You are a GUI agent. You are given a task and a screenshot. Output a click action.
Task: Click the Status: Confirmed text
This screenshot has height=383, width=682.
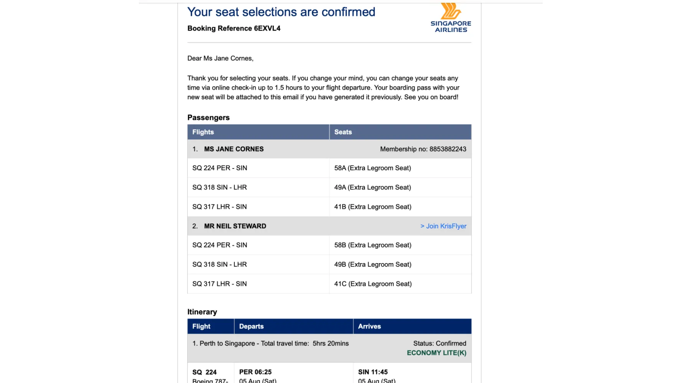click(x=440, y=344)
